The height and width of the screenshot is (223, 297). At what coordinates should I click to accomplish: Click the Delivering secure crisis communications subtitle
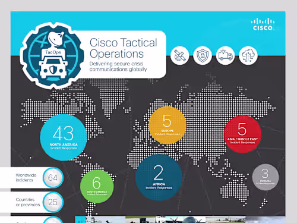pos(118,67)
